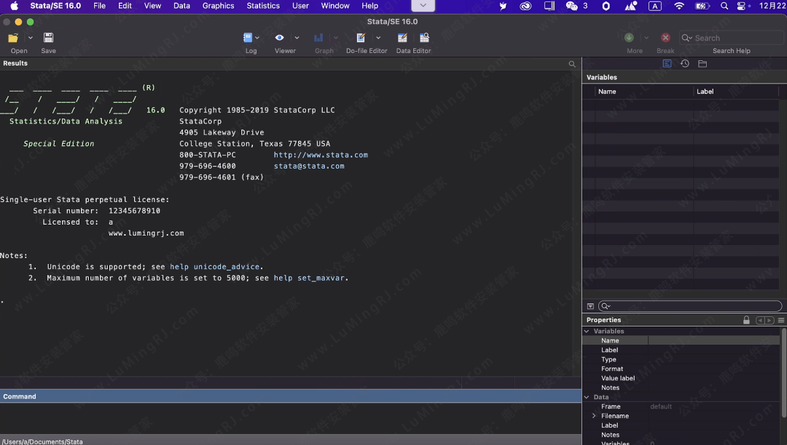Image resolution: width=787 pixels, height=445 pixels.
Task: Open the dropdown arrow beside Open
Action: click(x=31, y=38)
